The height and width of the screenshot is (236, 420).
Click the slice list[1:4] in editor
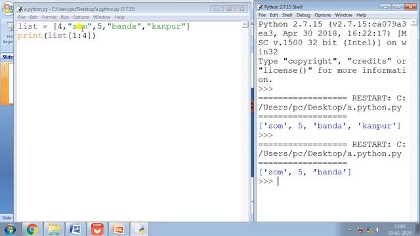pyautogui.click(x=69, y=35)
